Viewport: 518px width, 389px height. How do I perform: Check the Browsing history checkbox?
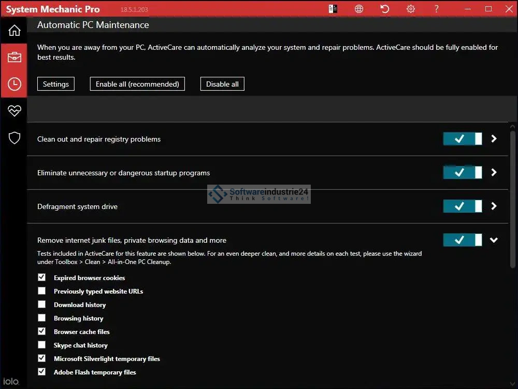42,318
